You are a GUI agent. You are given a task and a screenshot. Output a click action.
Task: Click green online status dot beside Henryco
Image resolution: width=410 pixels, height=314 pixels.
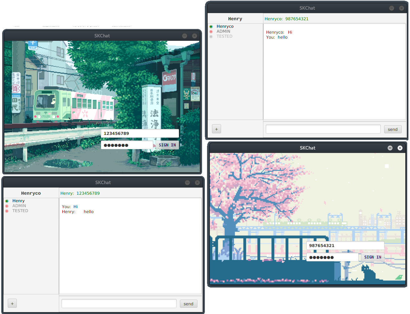click(211, 27)
